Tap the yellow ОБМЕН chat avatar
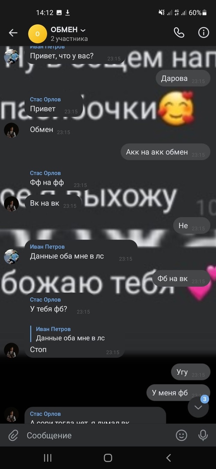The image size is (216, 469). point(37,34)
